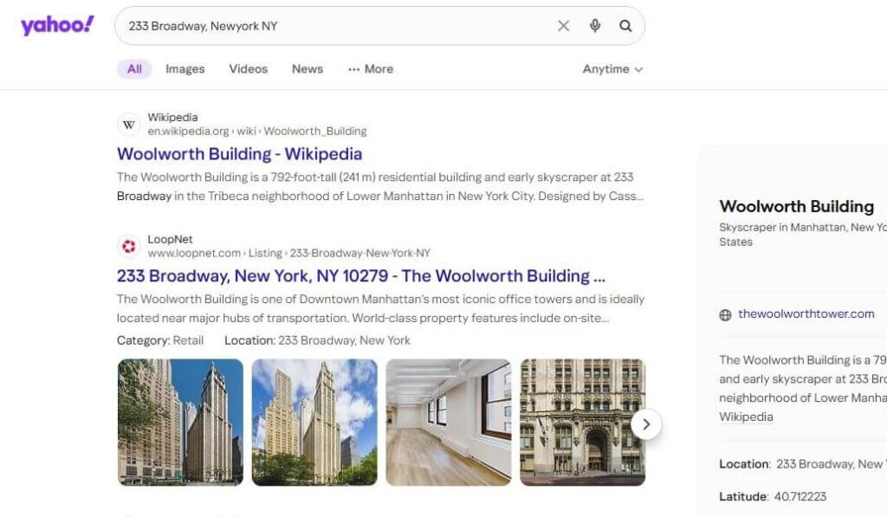Switch to the Videos tab
The height and width of the screenshot is (517, 887).
tap(249, 69)
